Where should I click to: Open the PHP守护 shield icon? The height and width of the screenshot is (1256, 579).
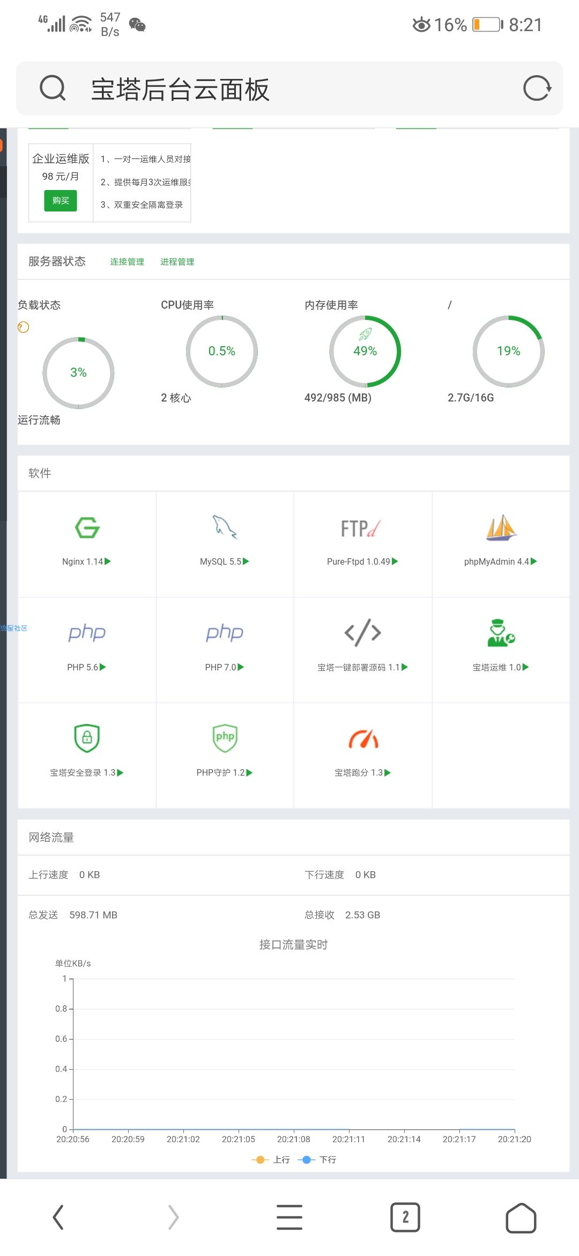(x=225, y=738)
